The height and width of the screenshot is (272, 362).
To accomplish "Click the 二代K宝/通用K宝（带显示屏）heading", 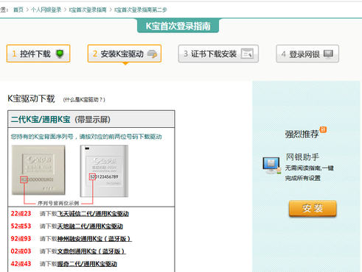I will tap(60, 120).
